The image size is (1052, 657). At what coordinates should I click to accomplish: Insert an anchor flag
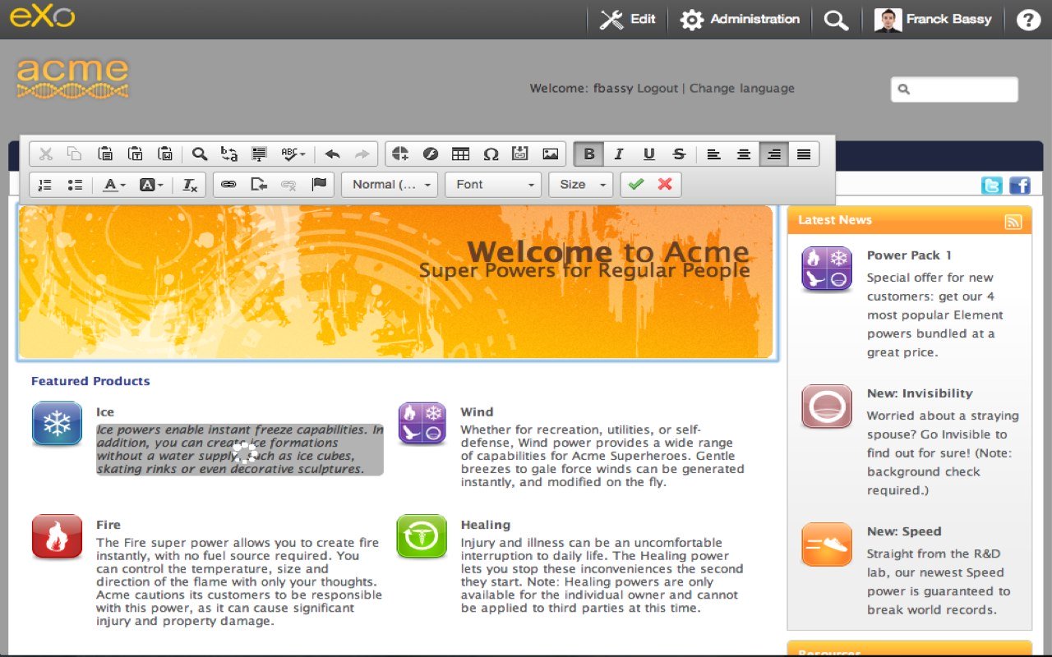pos(319,185)
